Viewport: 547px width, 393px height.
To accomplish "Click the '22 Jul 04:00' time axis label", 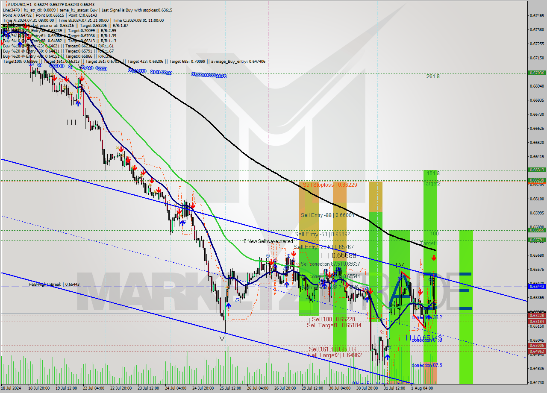I will click(x=93, y=389).
